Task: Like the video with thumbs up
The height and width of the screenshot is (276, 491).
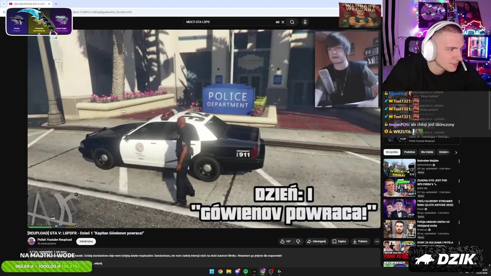Action: tap(285, 242)
